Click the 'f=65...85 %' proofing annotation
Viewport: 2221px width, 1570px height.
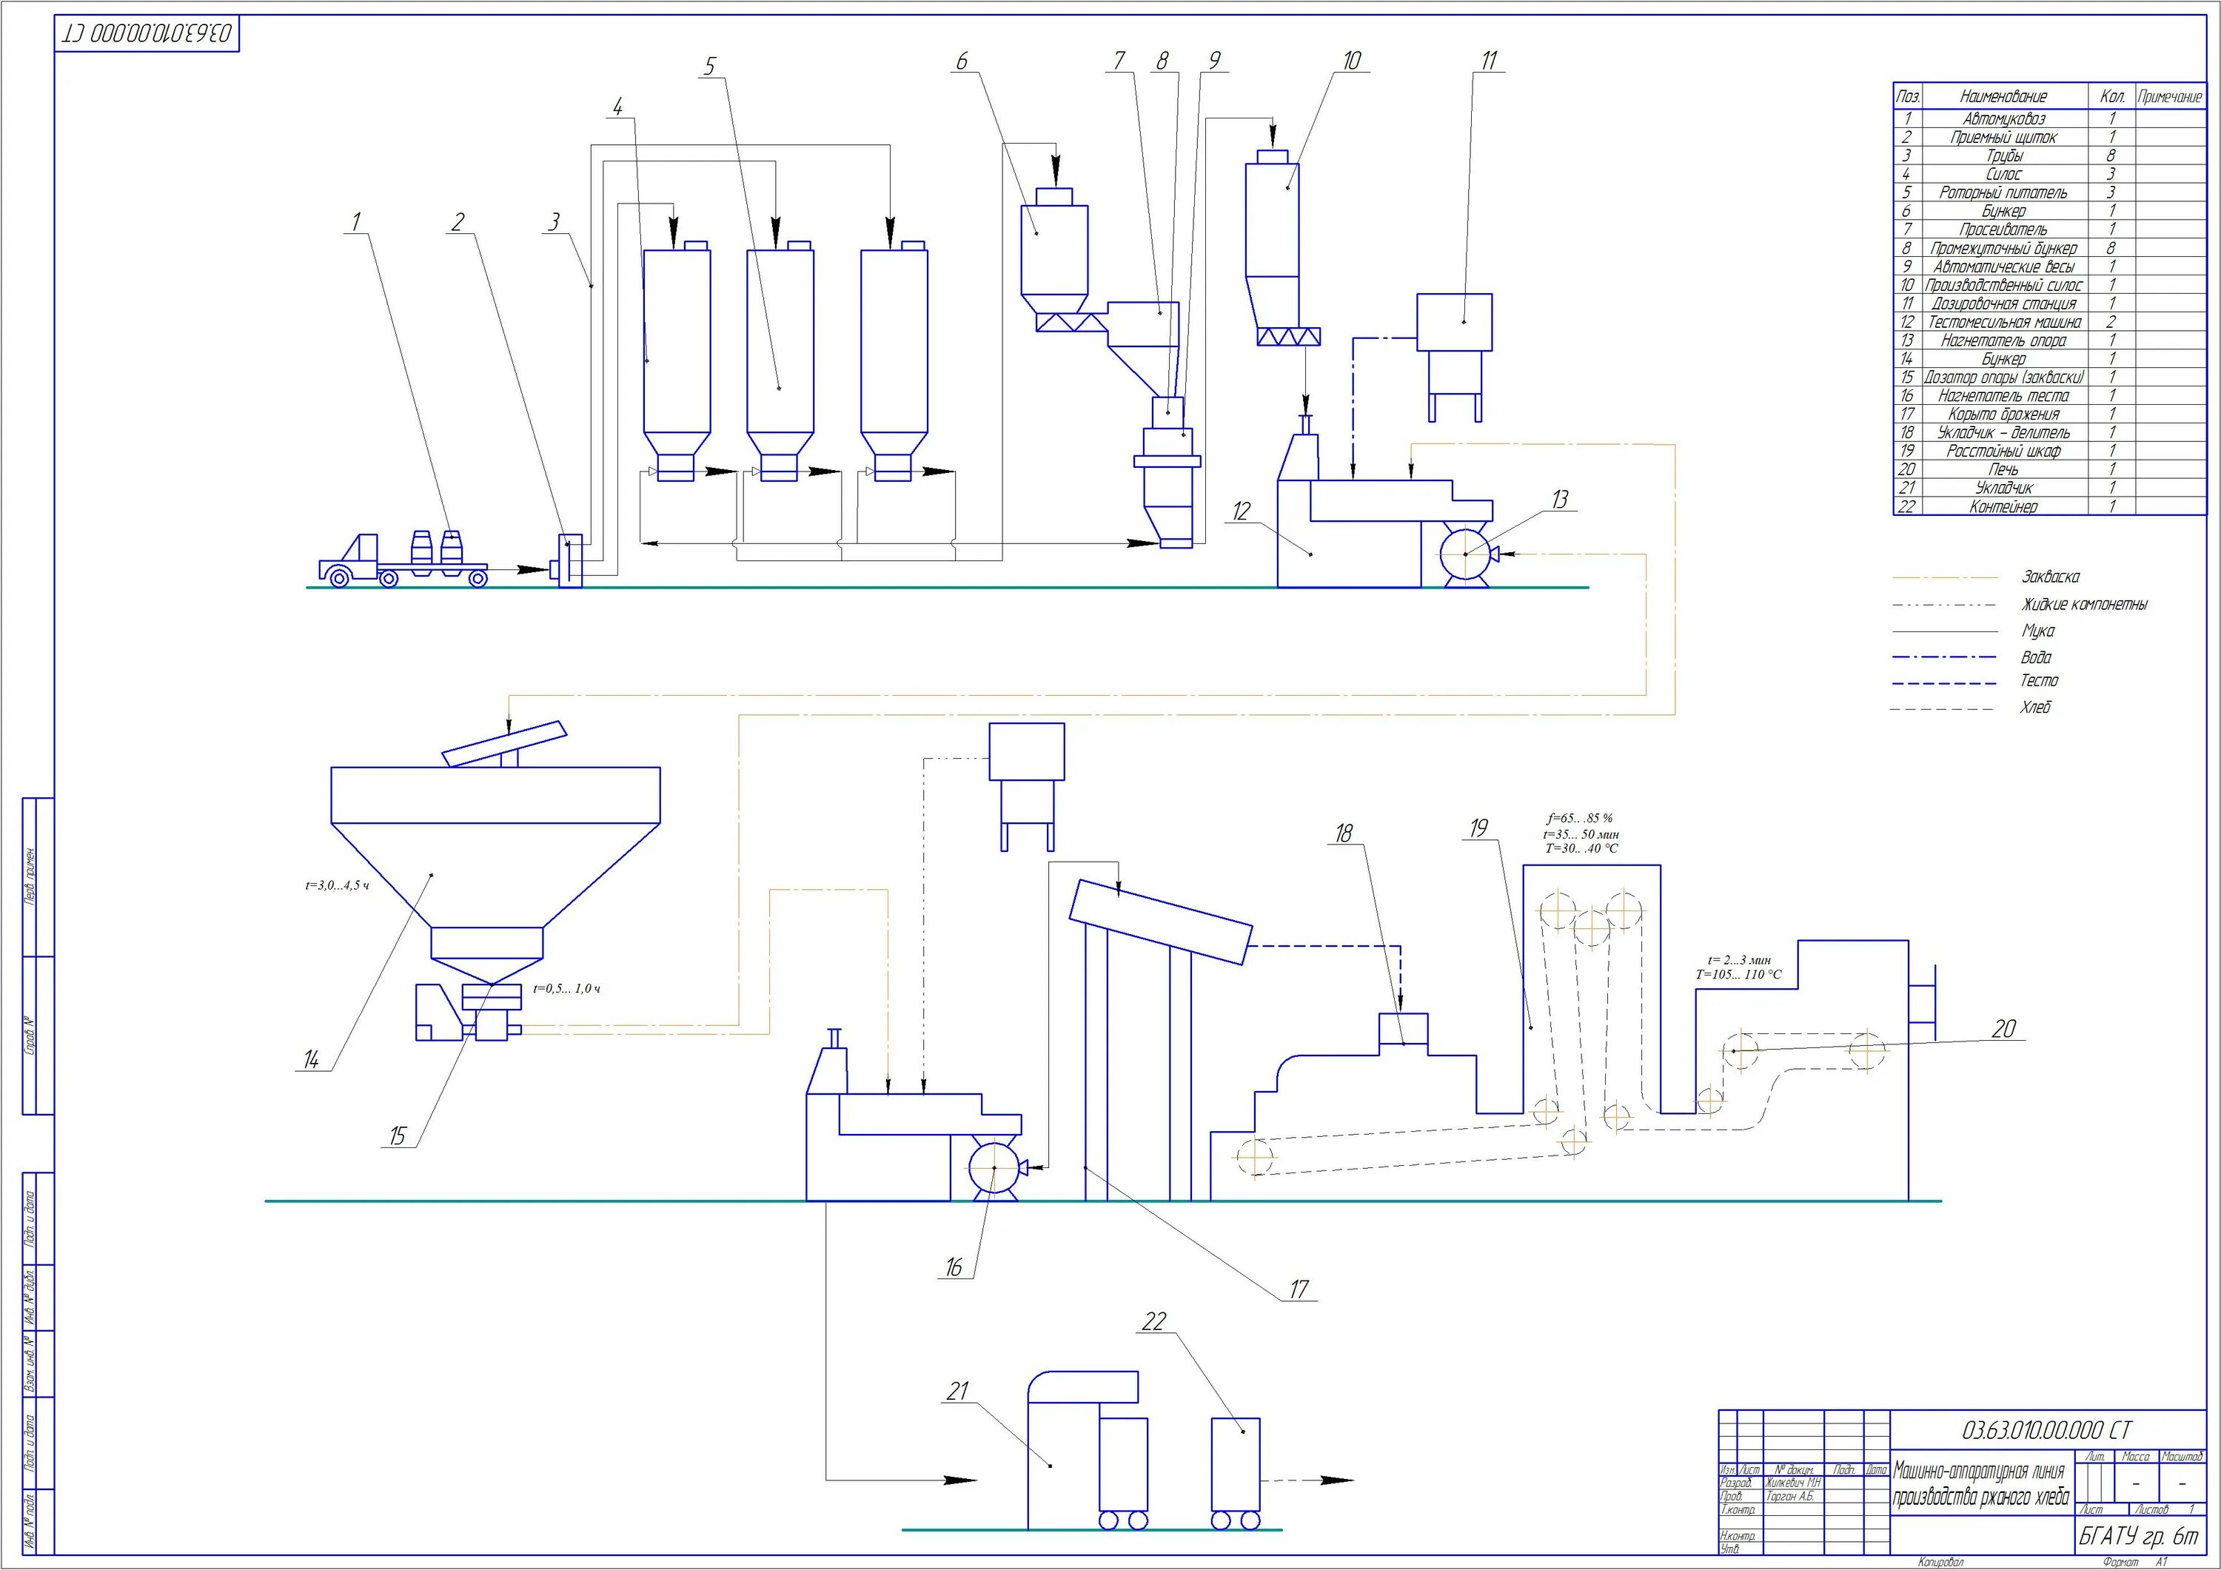tap(1580, 819)
